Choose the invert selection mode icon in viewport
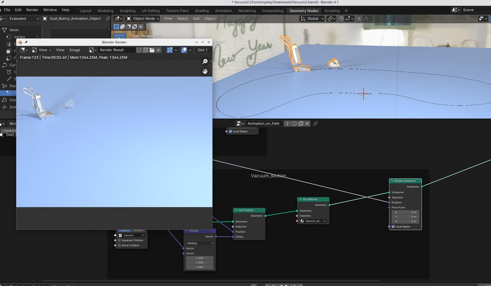The image size is (491, 286). click(x=135, y=27)
